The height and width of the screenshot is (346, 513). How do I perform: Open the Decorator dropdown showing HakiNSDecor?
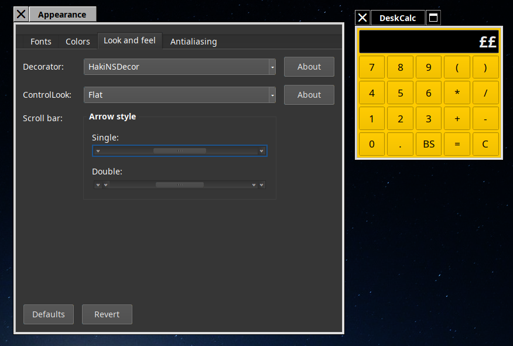click(x=180, y=67)
